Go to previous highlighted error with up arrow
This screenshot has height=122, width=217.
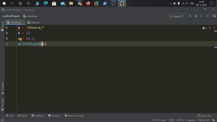210,28
